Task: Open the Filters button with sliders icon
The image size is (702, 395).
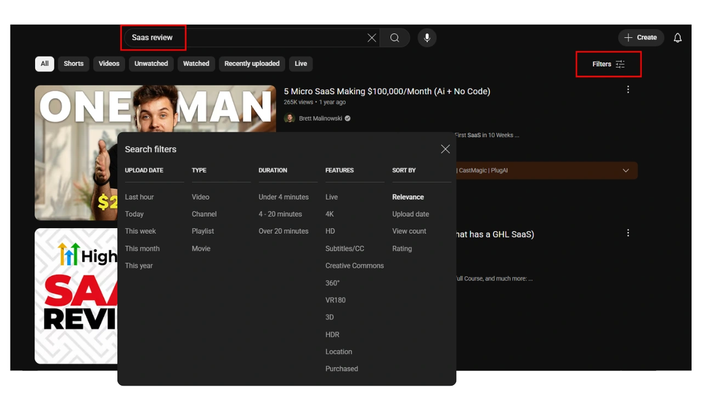Action: click(608, 64)
